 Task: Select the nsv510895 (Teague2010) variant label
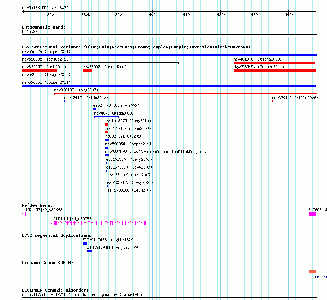point(46,59)
